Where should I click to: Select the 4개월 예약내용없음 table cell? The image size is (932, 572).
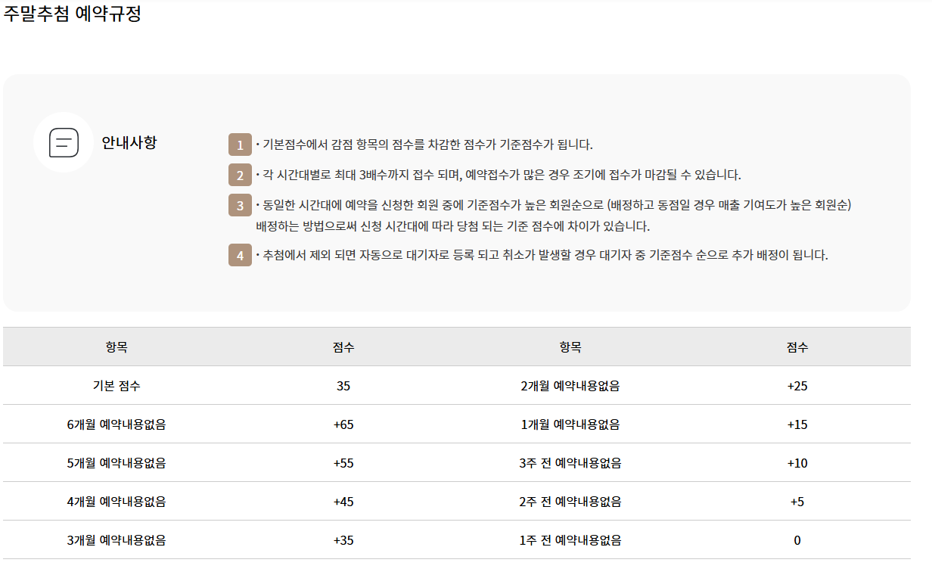(116, 502)
